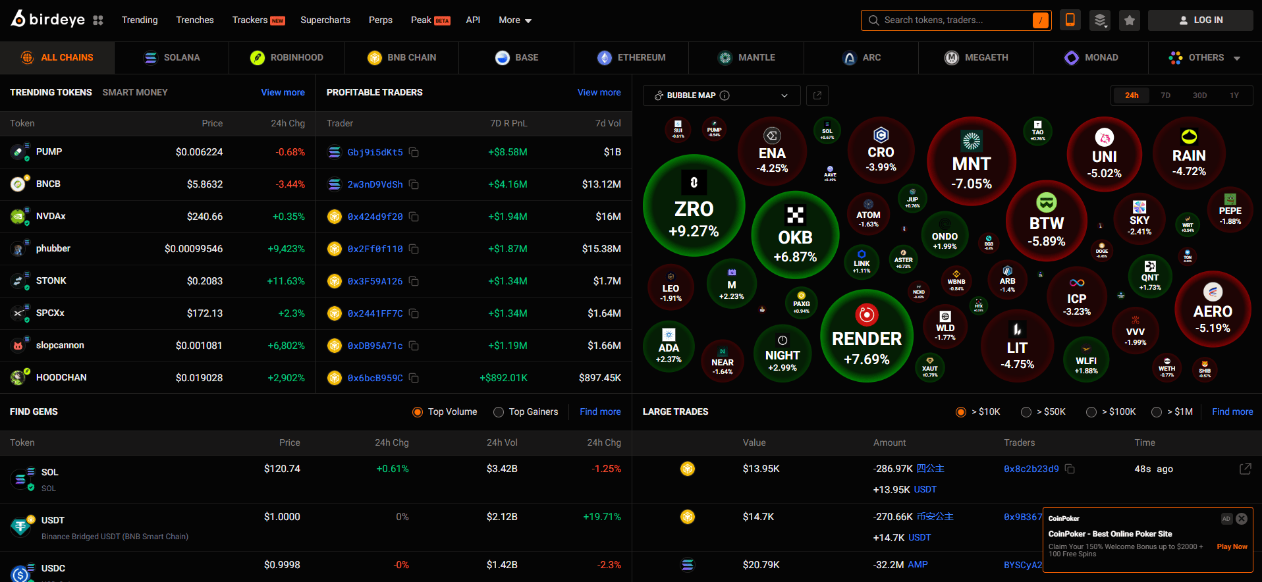Viewport: 1262px width, 582px height.
Task: Open the BUBBLE MAP view dropdown
Action: 721,95
